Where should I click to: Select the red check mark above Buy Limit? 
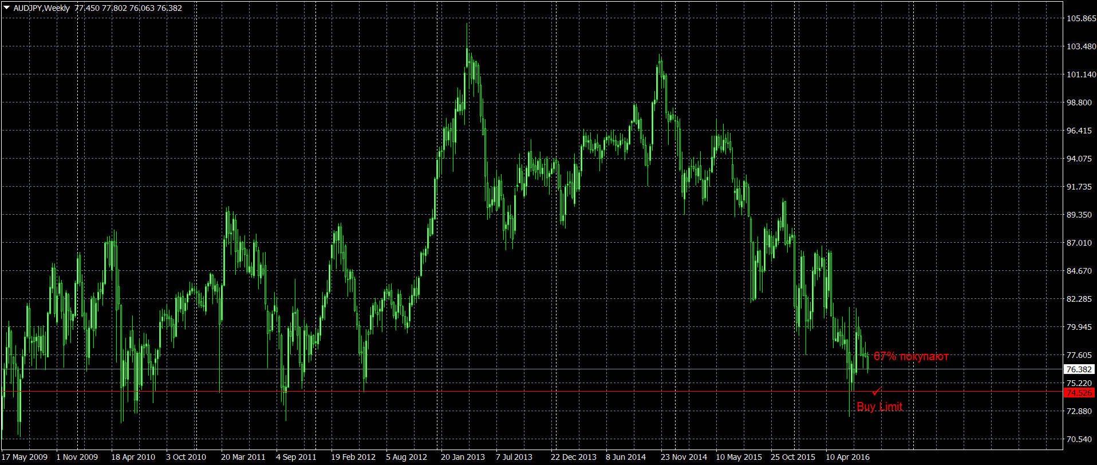tap(877, 391)
